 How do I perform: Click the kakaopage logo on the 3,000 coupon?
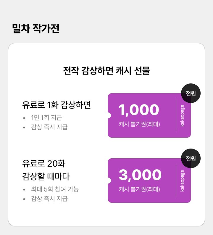click(x=182, y=181)
